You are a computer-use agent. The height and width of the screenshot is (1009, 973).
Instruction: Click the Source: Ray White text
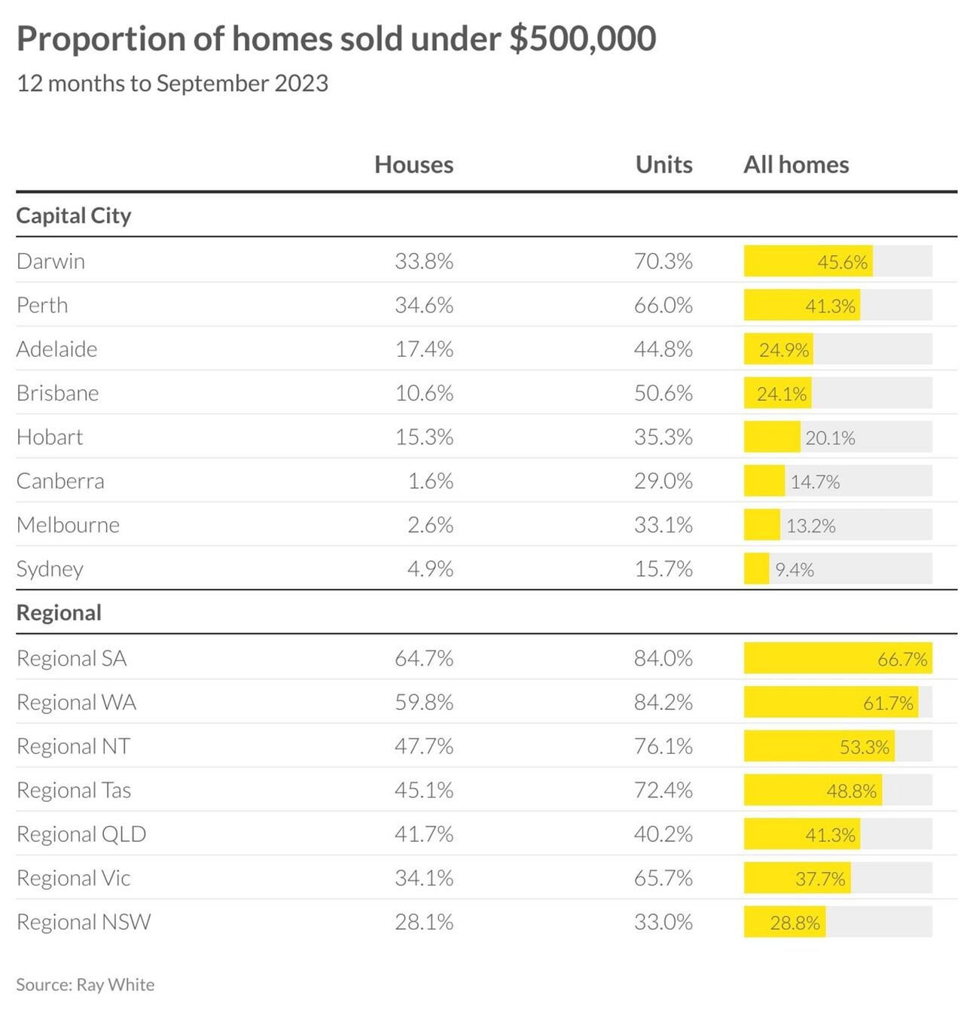coord(85,985)
